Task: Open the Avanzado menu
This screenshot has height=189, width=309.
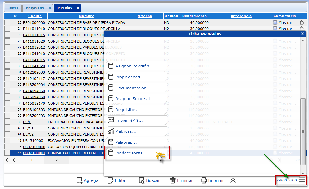Action: coord(291,180)
